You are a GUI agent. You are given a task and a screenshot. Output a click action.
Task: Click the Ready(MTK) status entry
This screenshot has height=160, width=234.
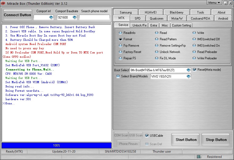point(14,152)
